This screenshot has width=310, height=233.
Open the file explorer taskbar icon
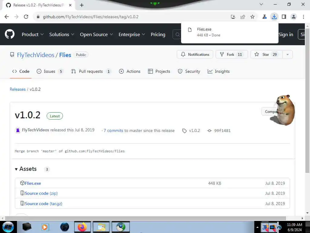[x=101, y=227]
